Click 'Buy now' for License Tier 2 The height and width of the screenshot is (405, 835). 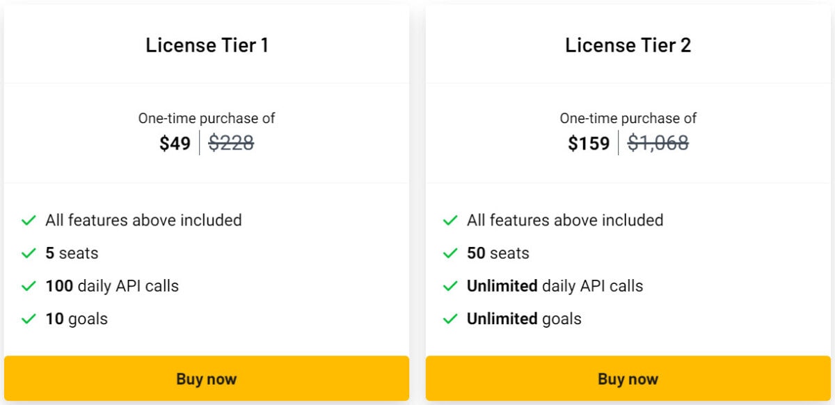(628, 379)
